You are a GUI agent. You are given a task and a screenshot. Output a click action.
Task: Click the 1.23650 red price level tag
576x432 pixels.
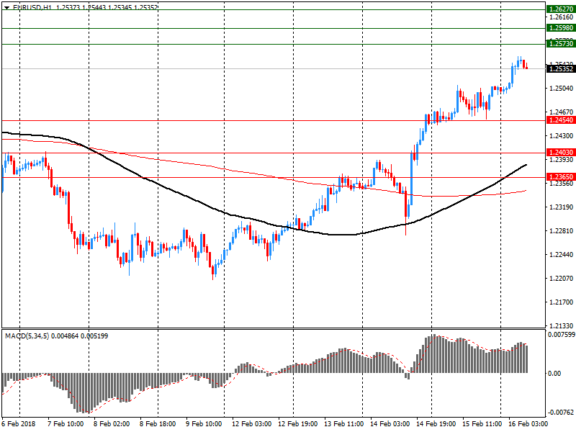(x=560, y=176)
